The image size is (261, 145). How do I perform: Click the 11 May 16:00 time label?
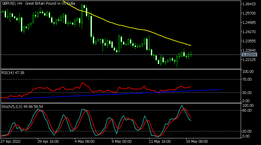tap(160, 142)
